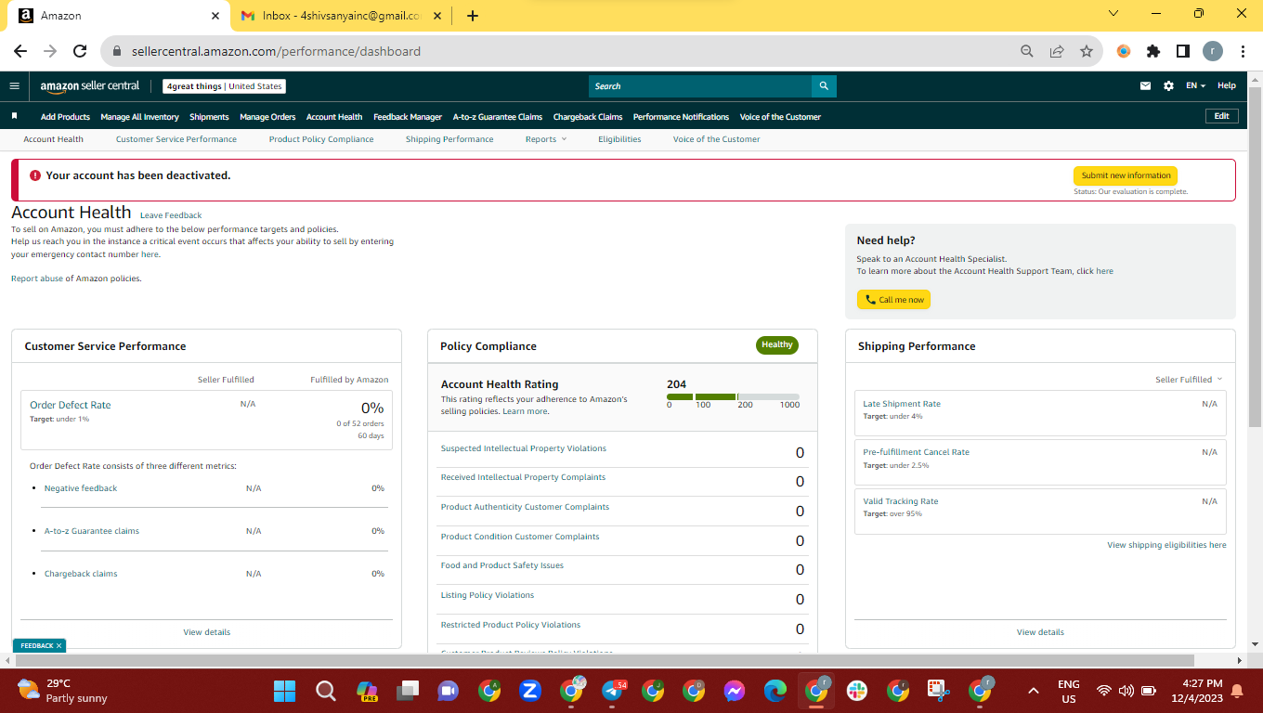Click the search magnifier button
The image size is (1263, 713).
coord(824,86)
